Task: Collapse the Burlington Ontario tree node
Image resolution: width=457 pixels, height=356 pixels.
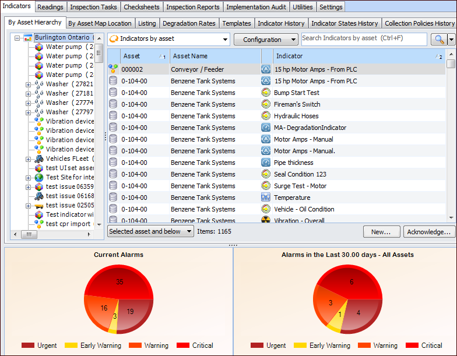Action: (17, 38)
